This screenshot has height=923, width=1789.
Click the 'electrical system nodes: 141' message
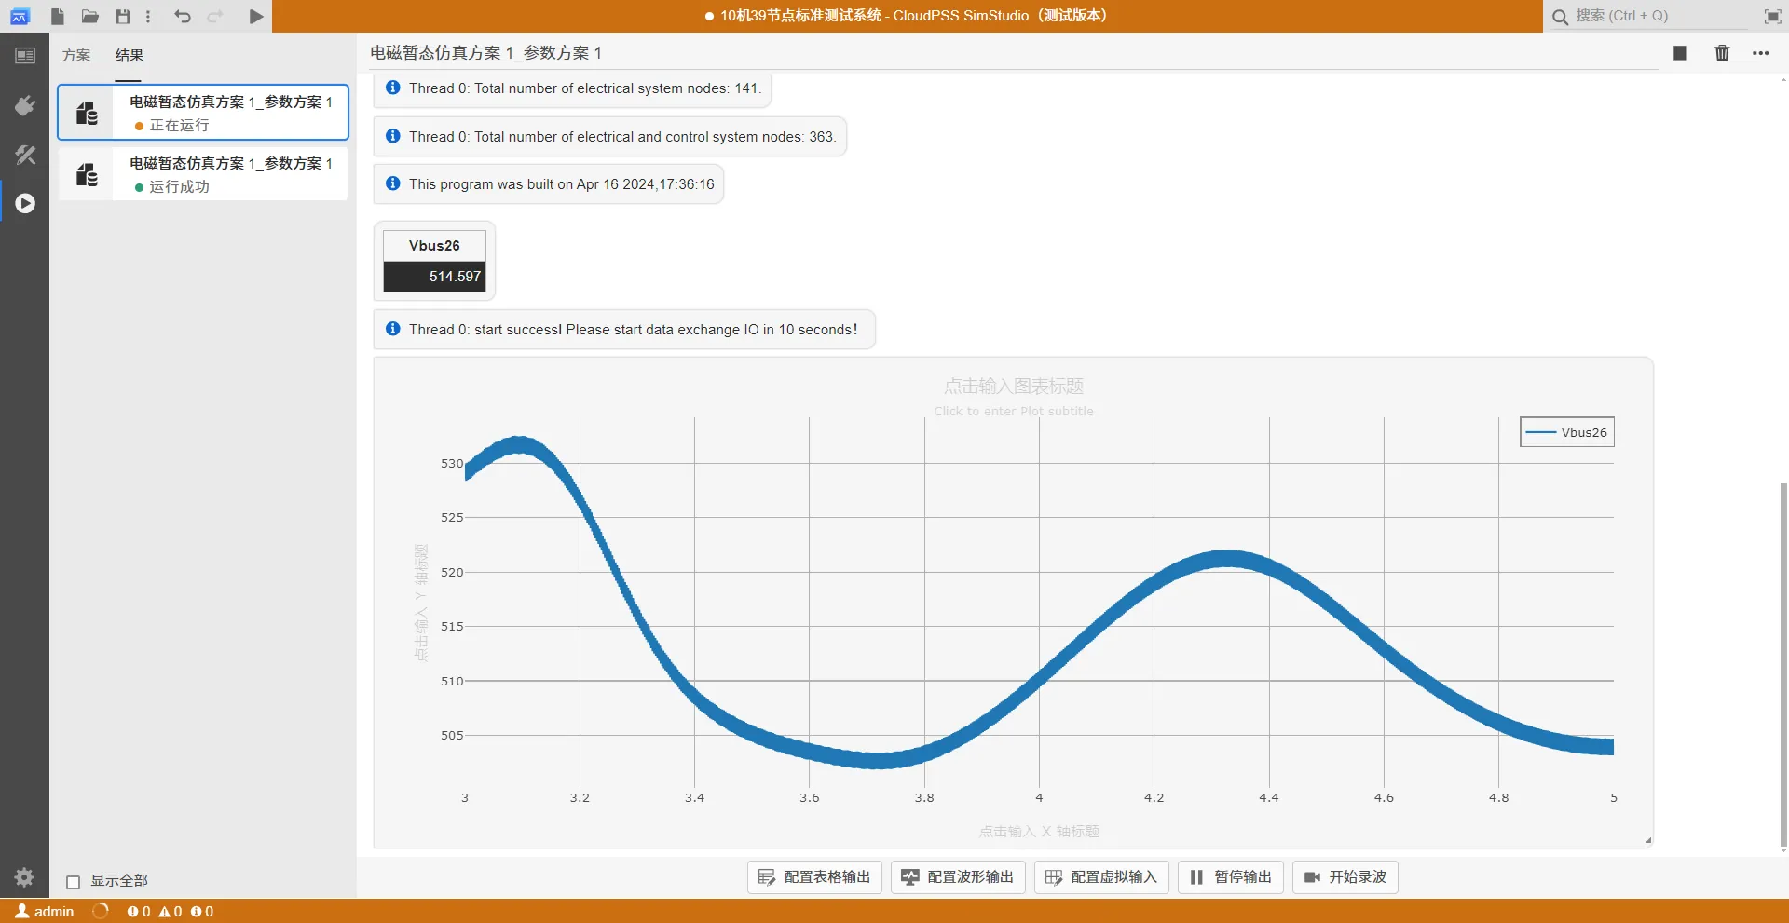(573, 88)
